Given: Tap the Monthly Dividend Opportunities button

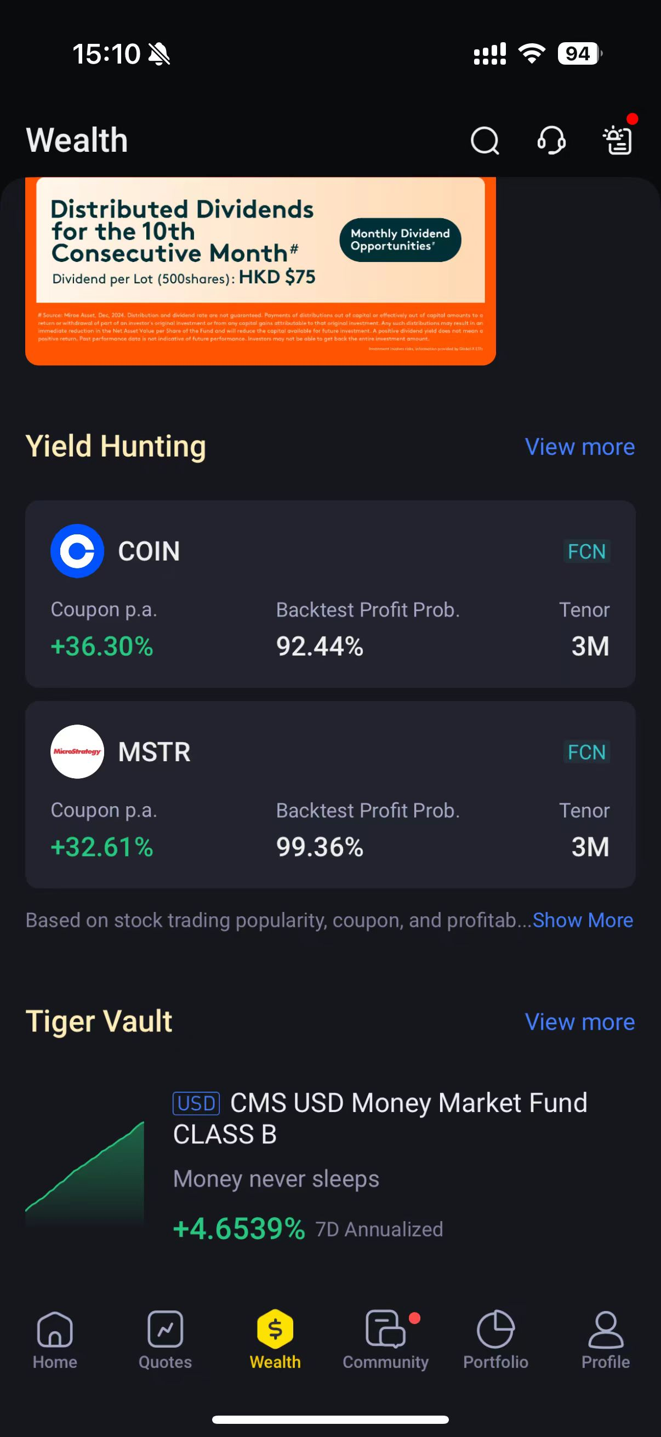Looking at the screenshot, I should [x=400, y=240].
